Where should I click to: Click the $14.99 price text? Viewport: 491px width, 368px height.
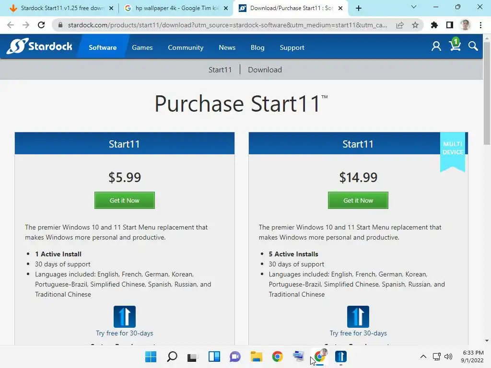(x=358, y=177)
